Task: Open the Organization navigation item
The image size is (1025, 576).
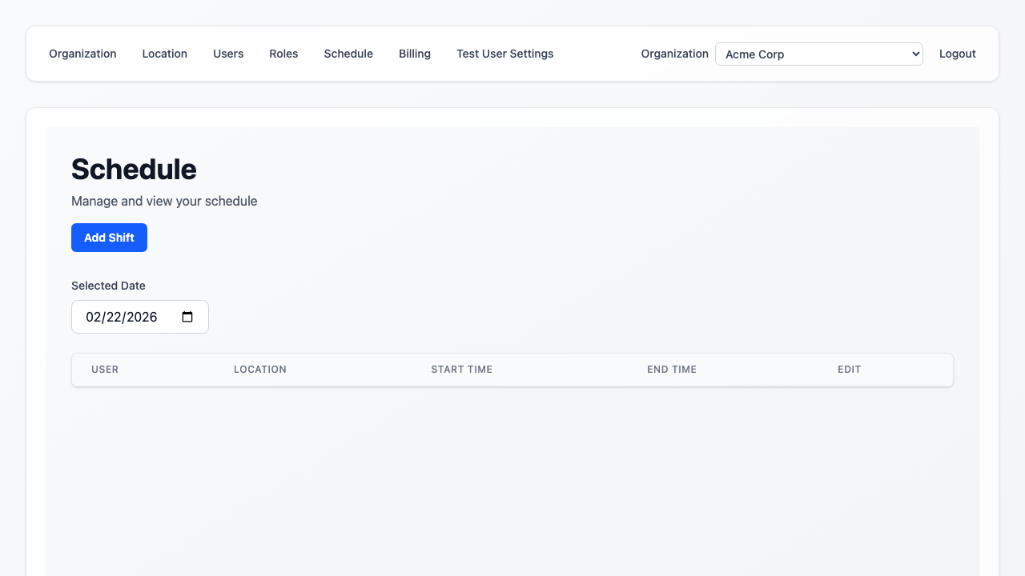Action: click(82, 54)
